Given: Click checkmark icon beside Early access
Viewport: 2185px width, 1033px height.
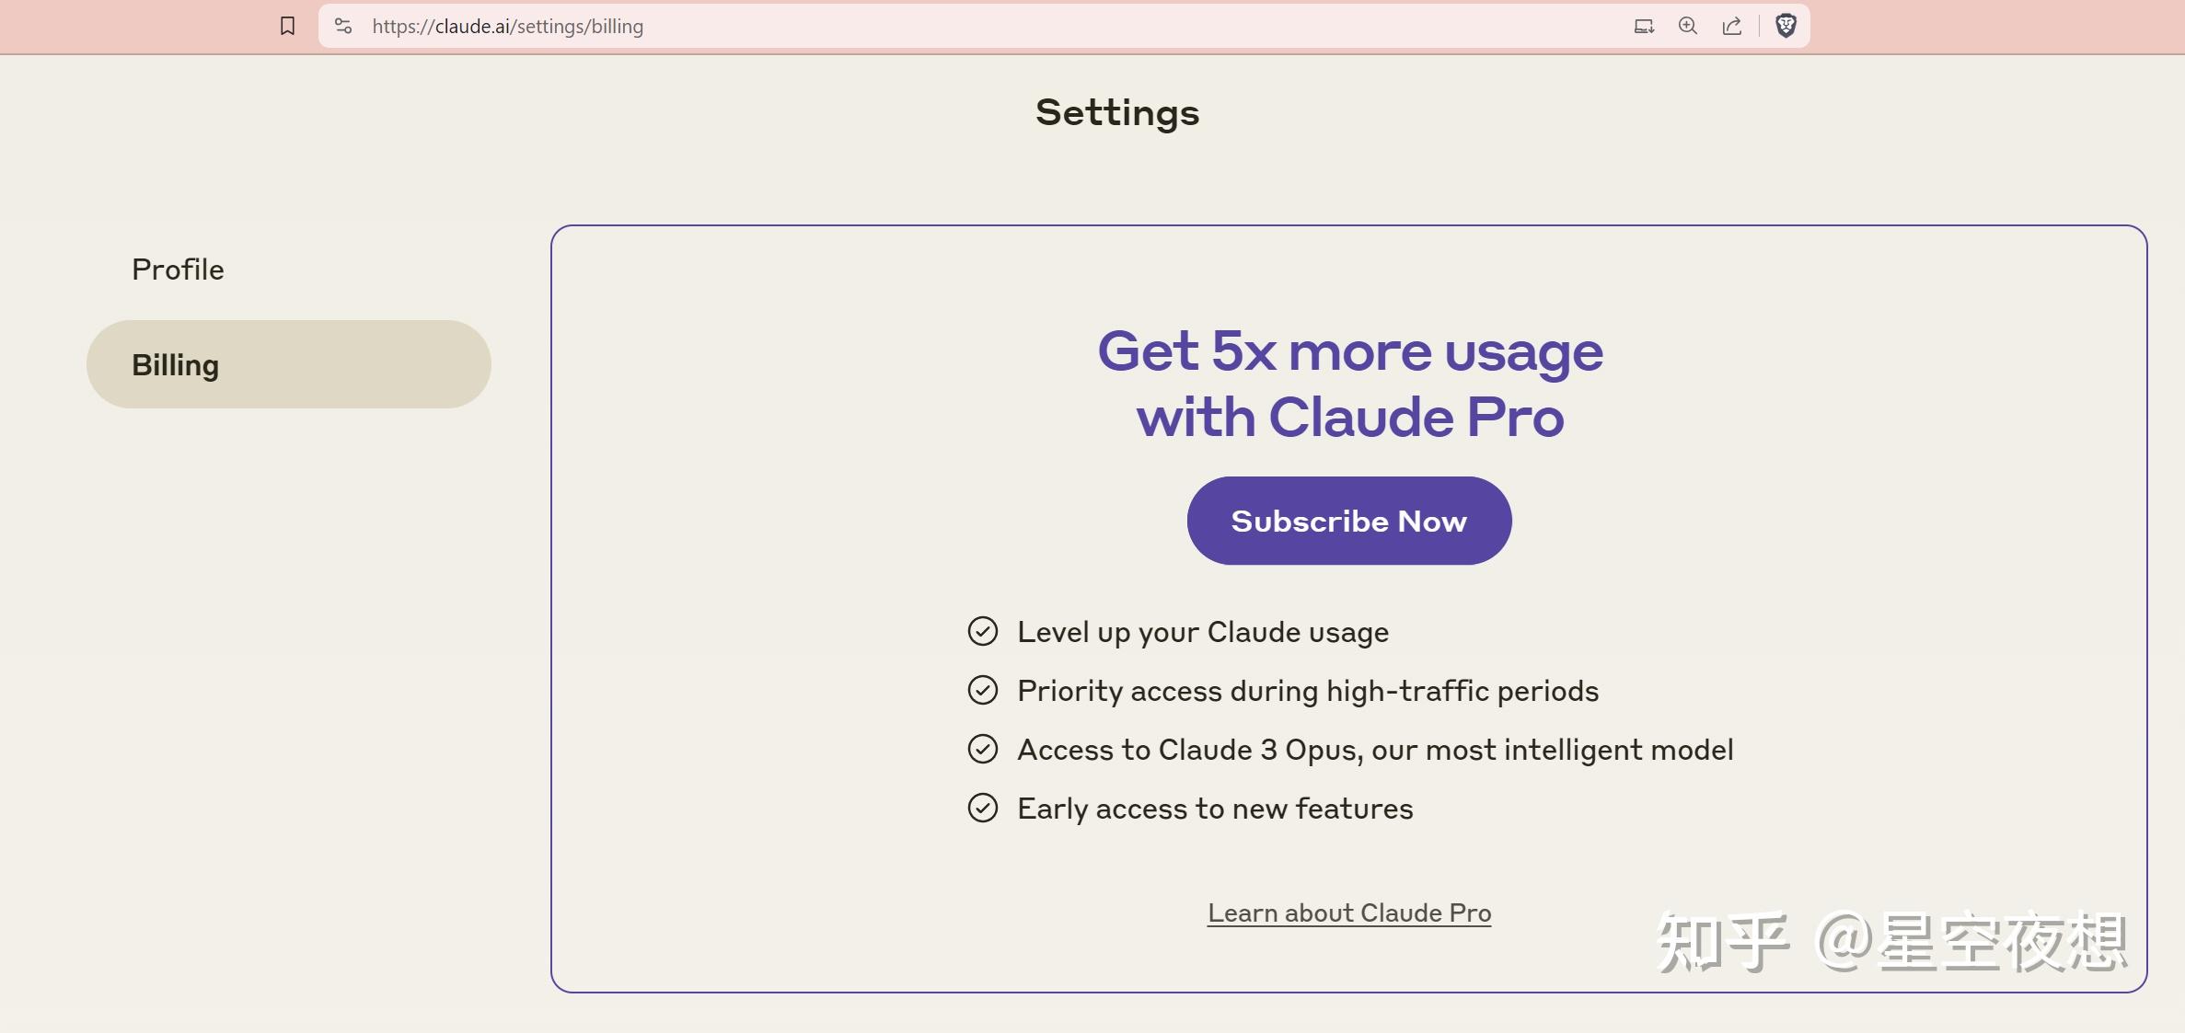Looking at the screenshot, I should click(x=982, y=809).
